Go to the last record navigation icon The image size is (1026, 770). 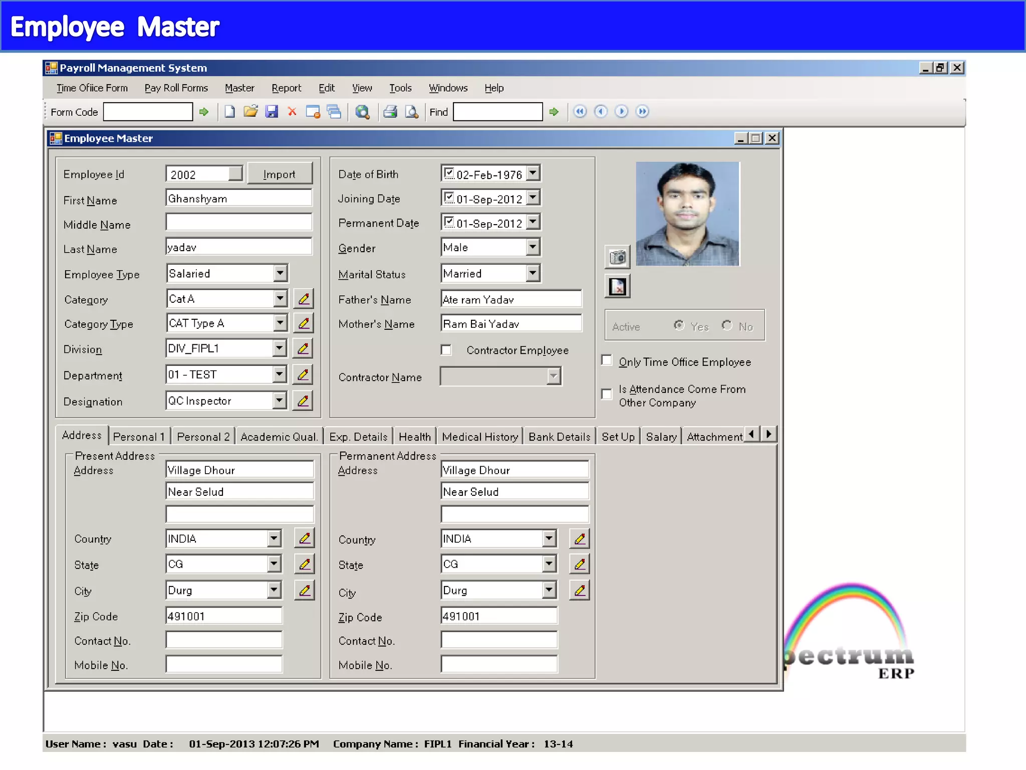coord(642,112)
